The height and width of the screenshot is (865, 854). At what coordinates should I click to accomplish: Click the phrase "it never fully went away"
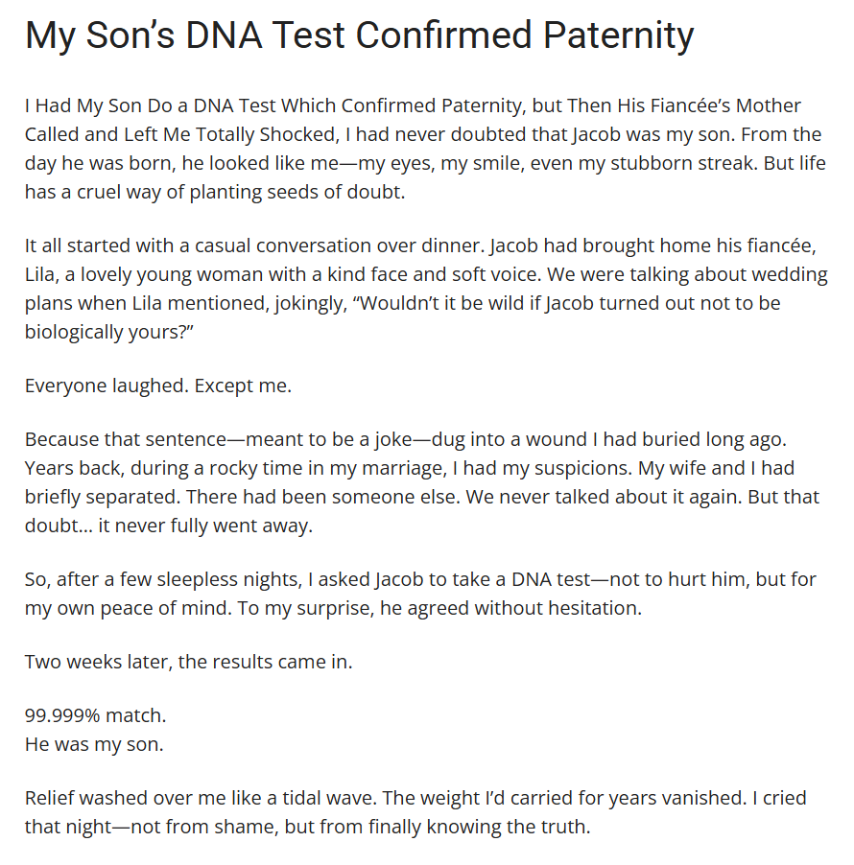tap(224, 526)
